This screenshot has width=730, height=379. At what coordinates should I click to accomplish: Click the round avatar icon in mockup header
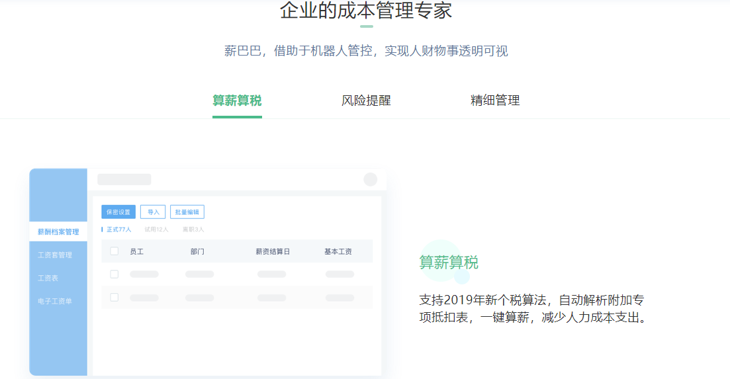click(x=370, y=179)
